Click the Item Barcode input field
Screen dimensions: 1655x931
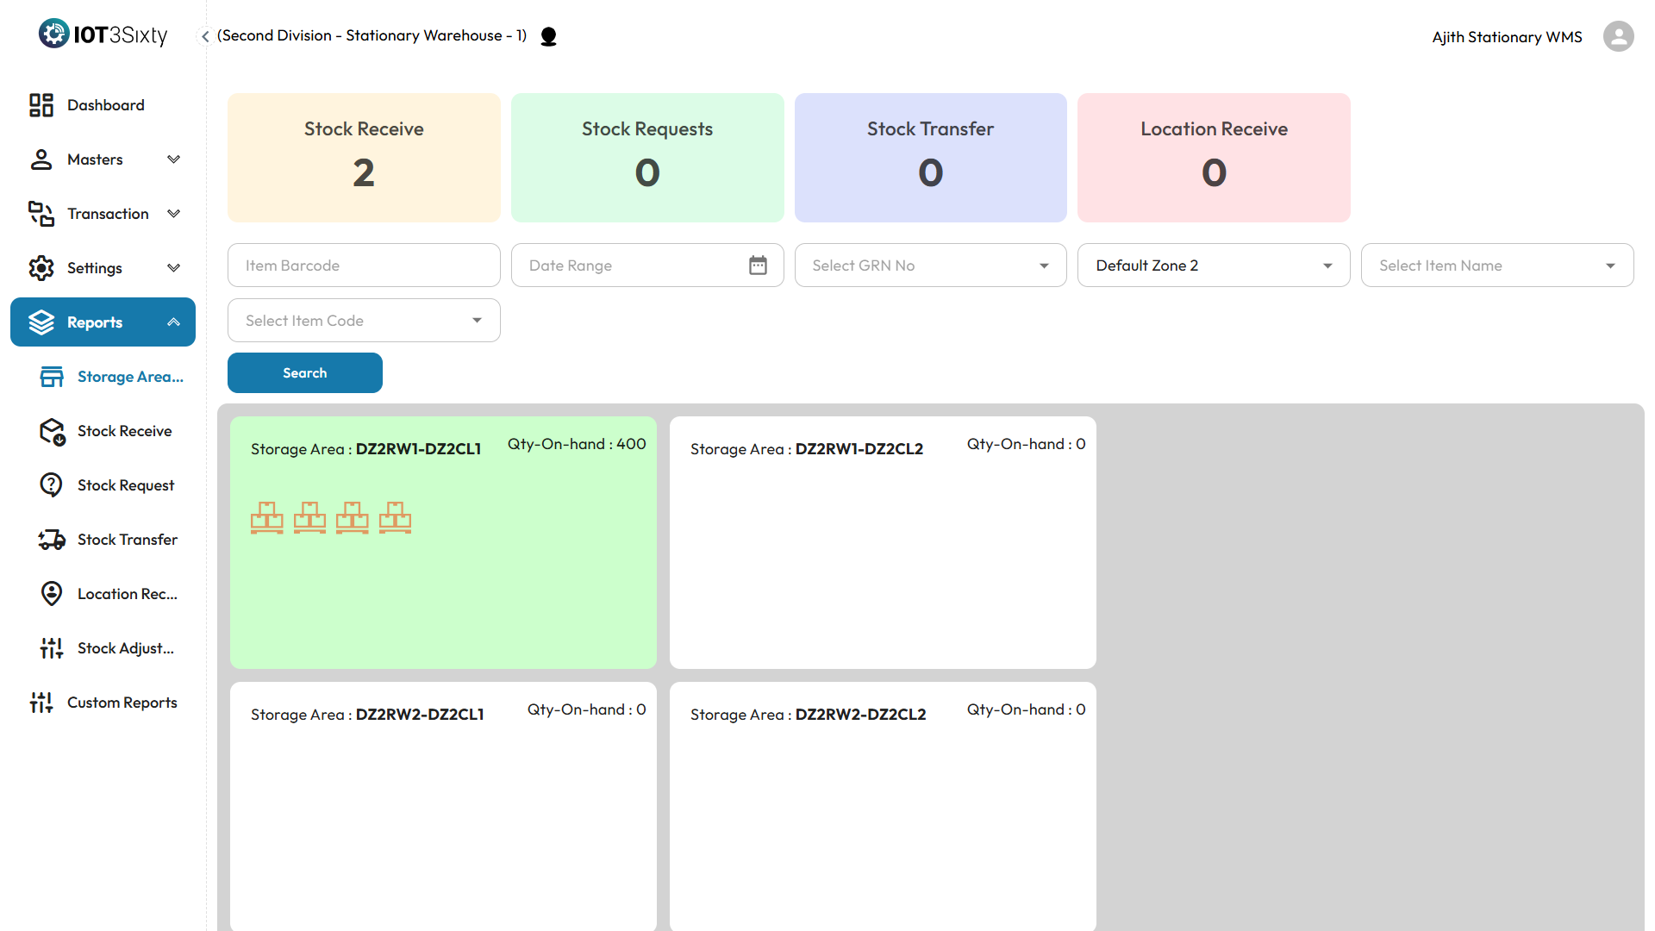(363, 266)
